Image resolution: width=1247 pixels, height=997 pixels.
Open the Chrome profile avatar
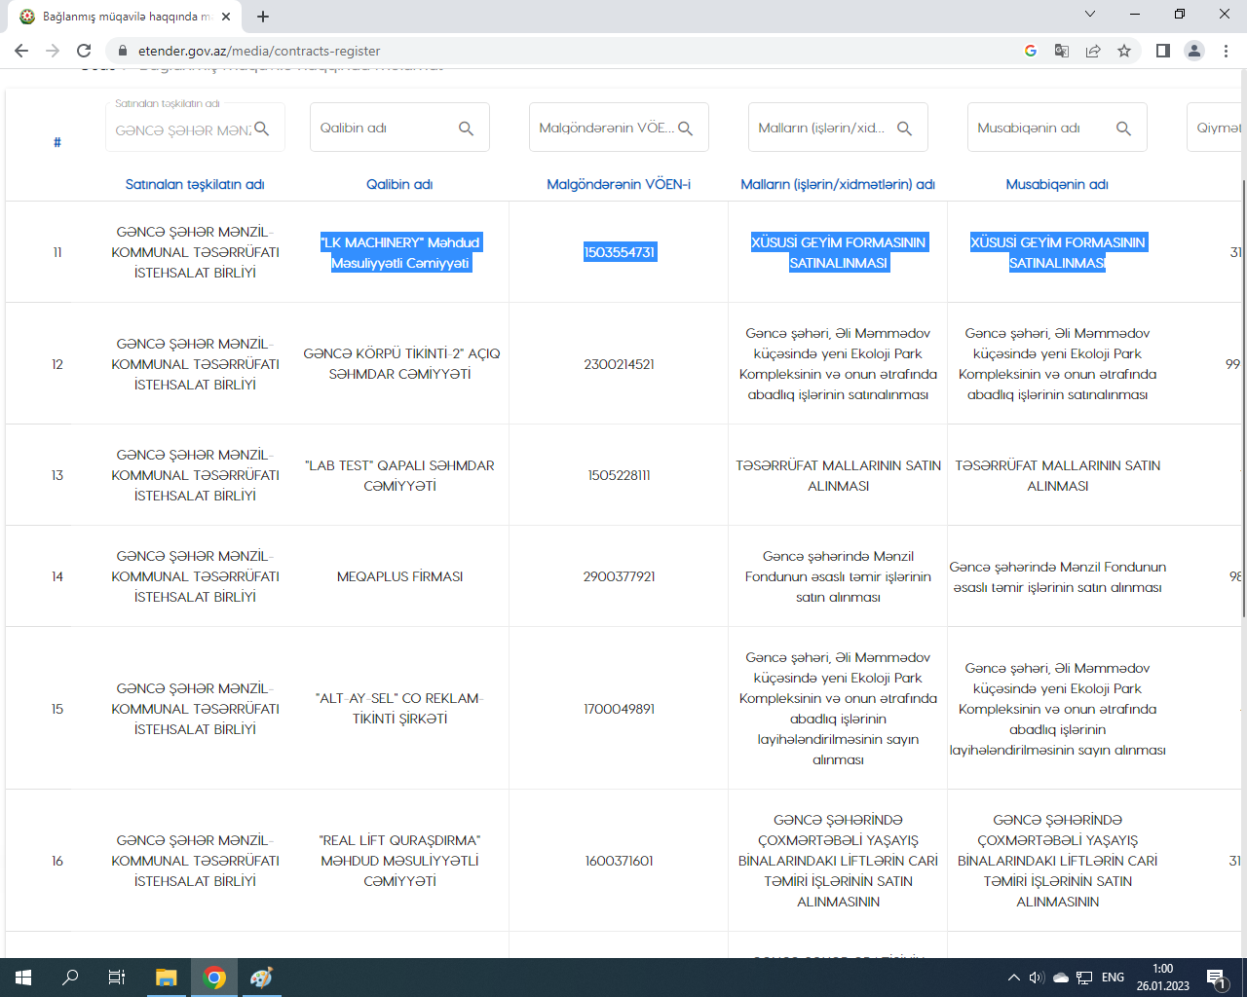tap(1193, 51)
